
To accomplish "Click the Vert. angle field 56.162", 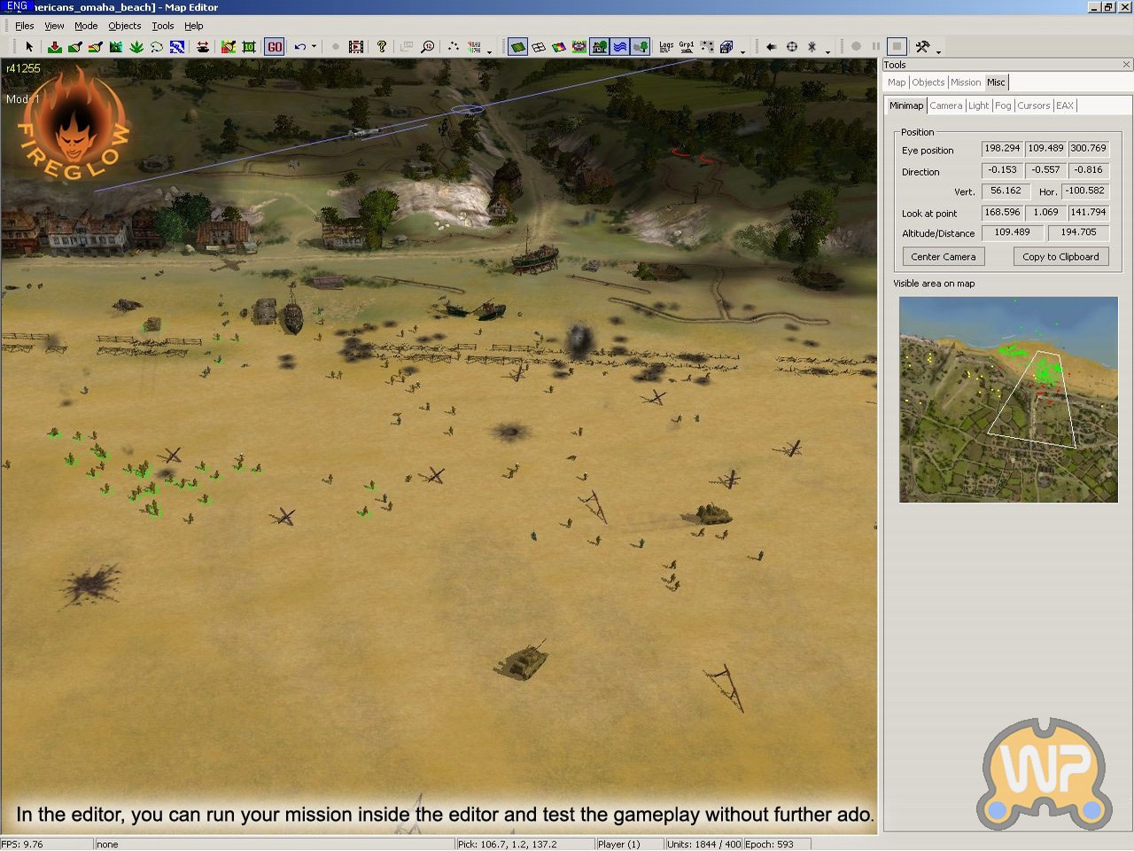I will (1006, 191).
